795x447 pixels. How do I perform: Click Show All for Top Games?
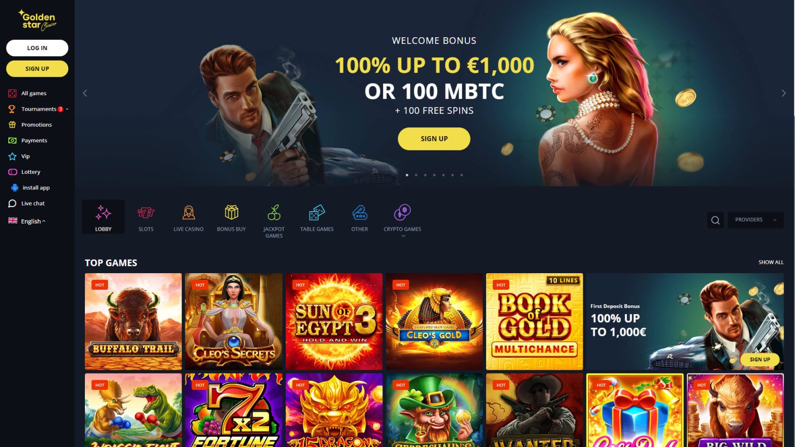[x=771, y=262]
